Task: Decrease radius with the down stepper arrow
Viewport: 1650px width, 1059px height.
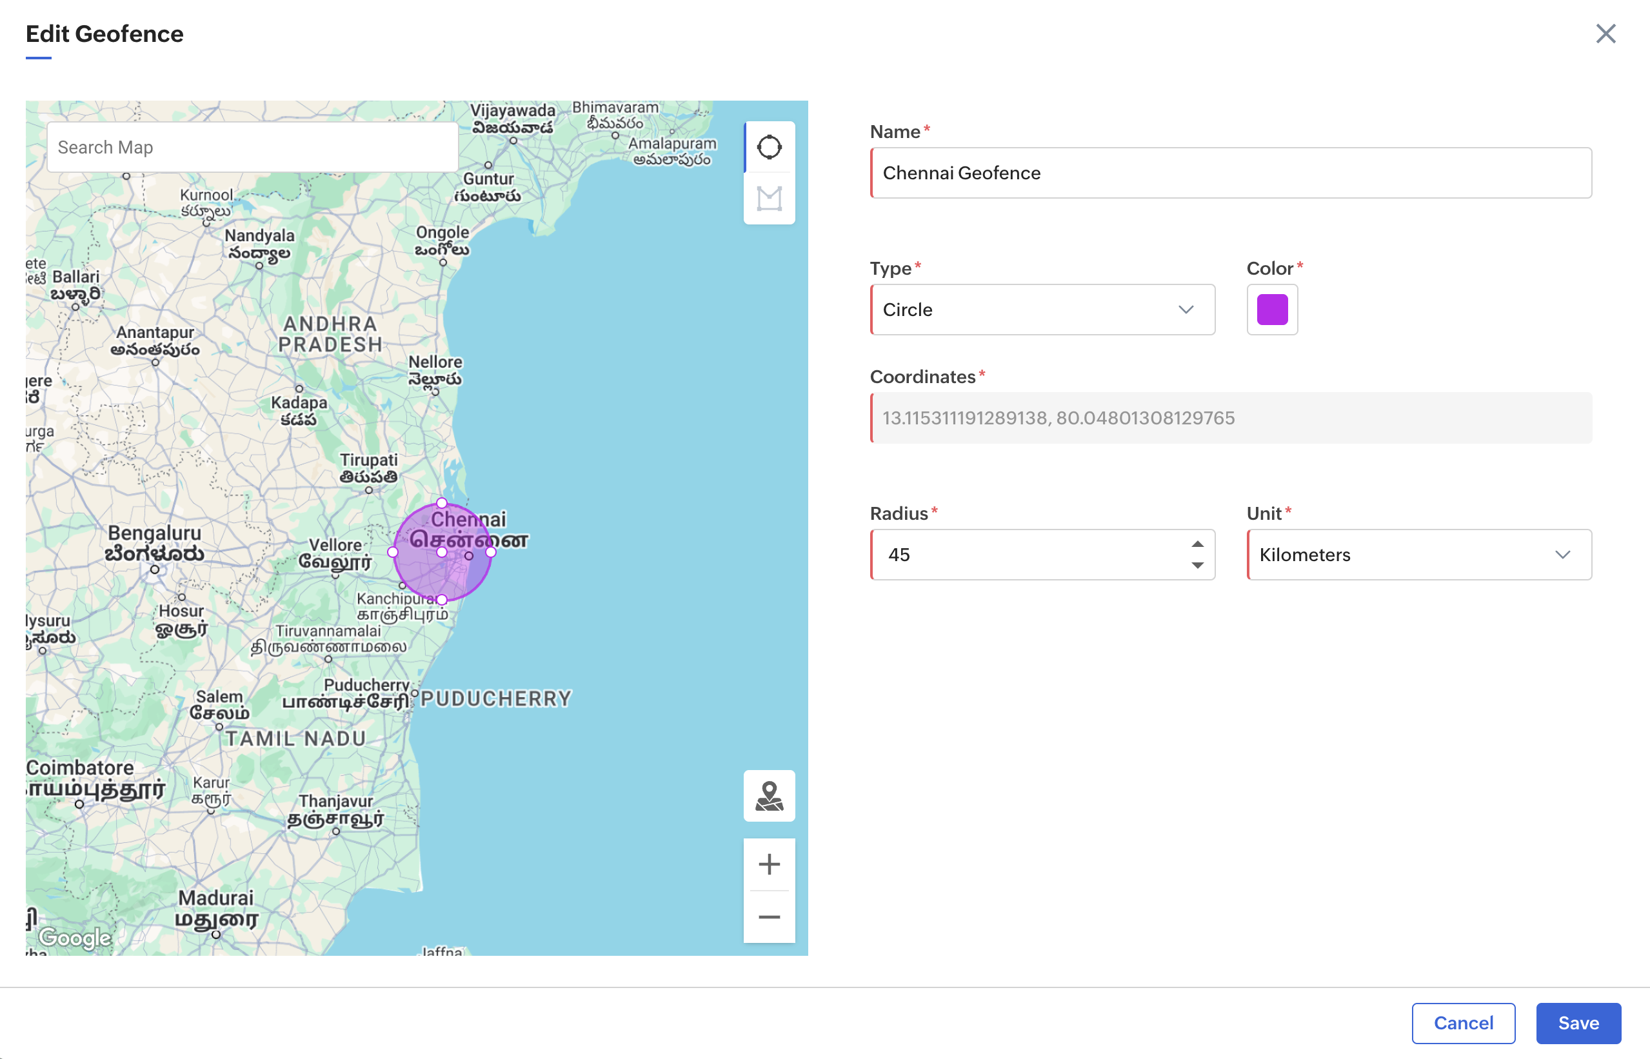Action: click(x=1197, y=565)
